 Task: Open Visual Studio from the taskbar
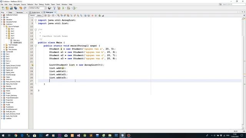[x=78, y=135]
